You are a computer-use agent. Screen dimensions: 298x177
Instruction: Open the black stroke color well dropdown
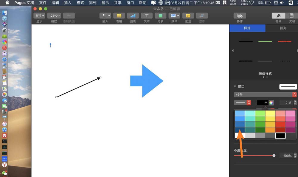(x=263, y=103)
